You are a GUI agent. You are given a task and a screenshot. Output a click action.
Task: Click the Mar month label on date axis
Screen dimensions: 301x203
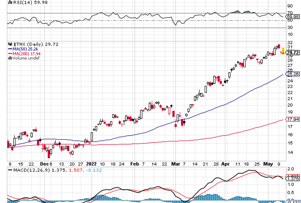pos(176,164)
